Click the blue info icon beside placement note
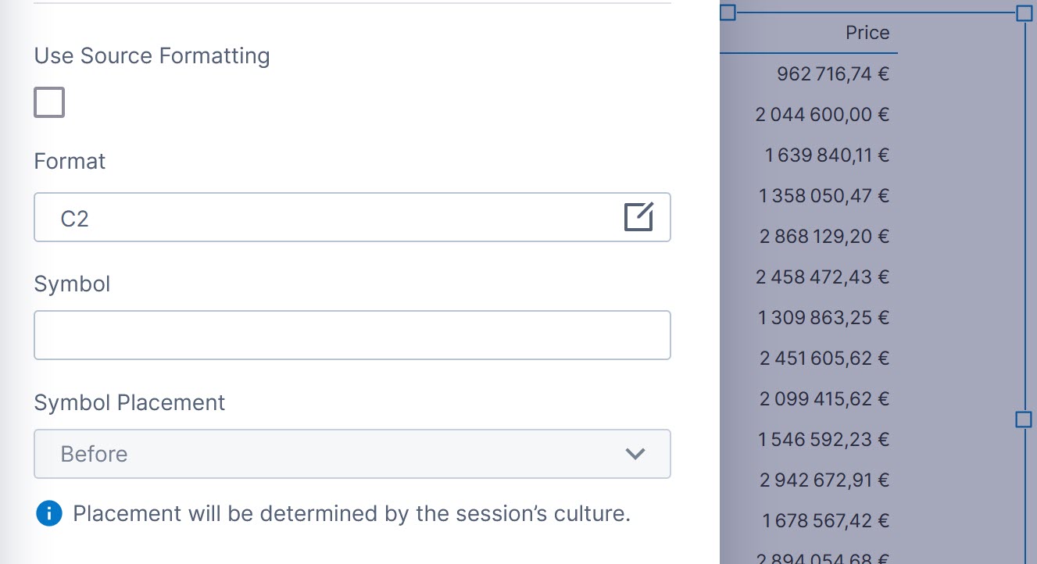The width and height of the screenshot is (1037, 564). click(x=48, y=513)
